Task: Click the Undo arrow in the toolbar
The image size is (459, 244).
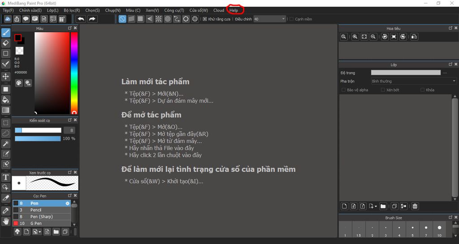Action: point(81,19)
